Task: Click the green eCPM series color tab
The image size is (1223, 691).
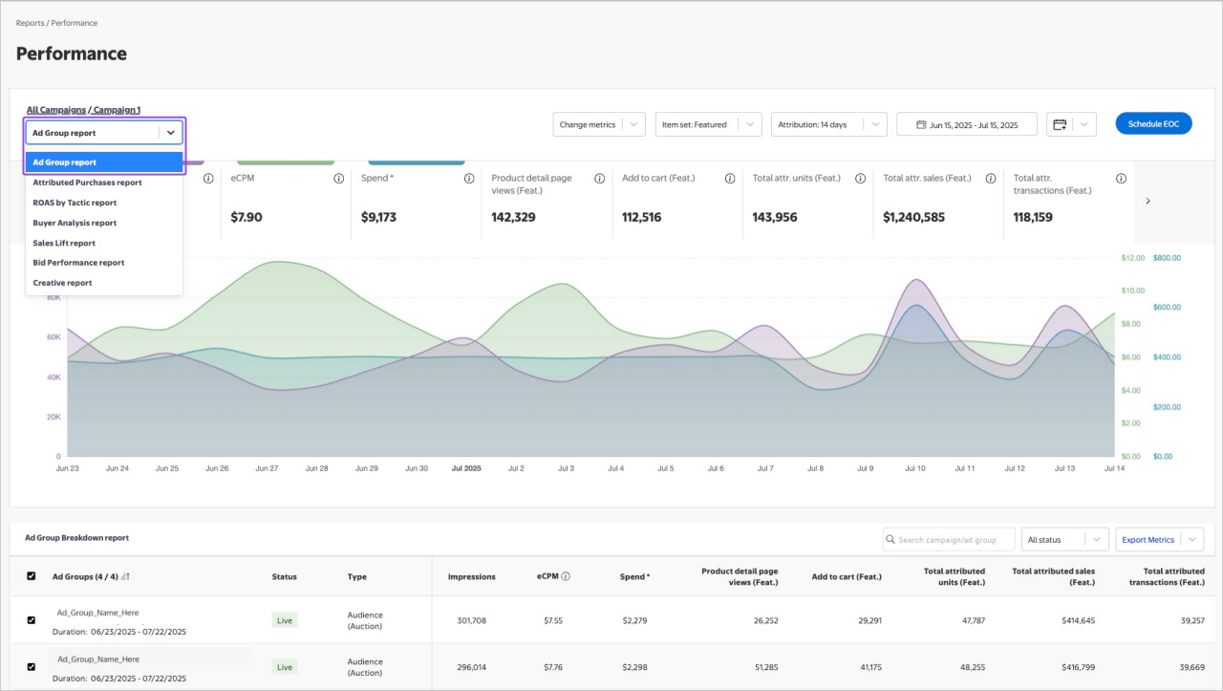Action: tap(285, 162)
